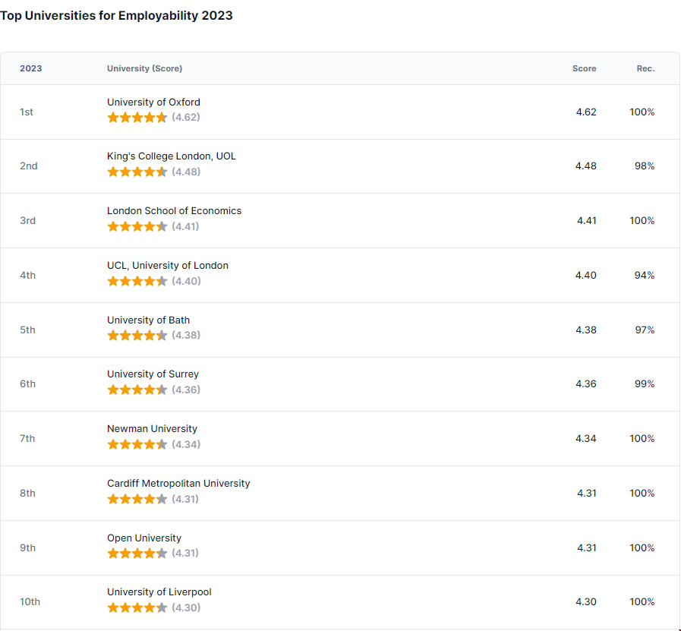681x631 pixels.
Task: Click the 2023 column header
Action: pyautogui.click(x=31, y=68)
